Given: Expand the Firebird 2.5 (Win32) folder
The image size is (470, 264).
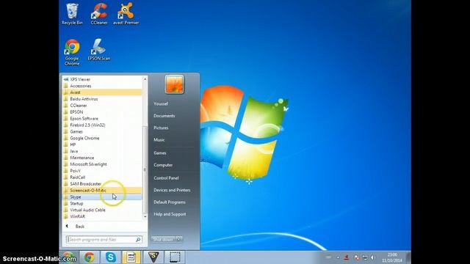Looking at the screenshot, I should pos(102,125).
